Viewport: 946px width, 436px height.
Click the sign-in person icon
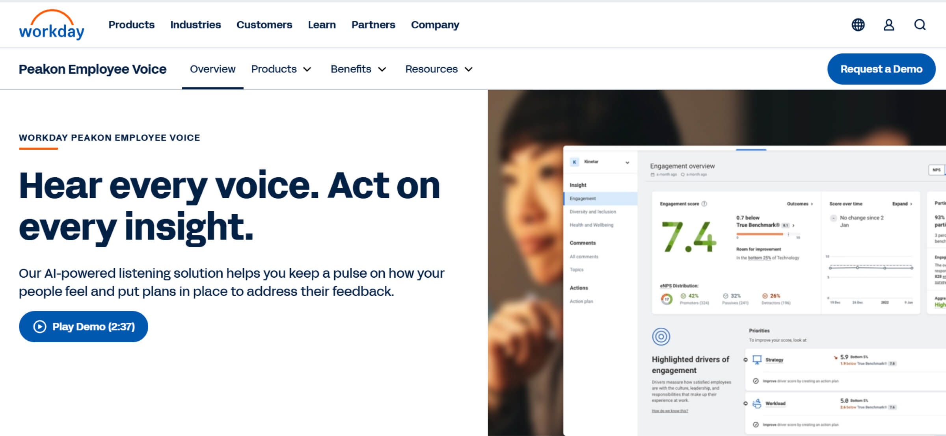pos(889,25)
